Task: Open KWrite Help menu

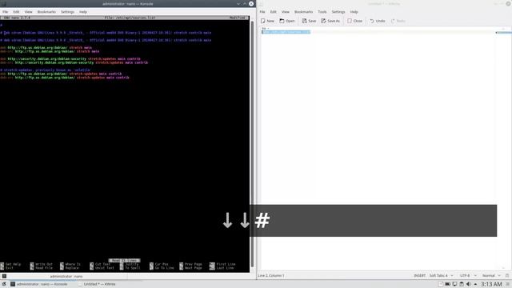Action: pyautogui.click(x=354, y=12)
